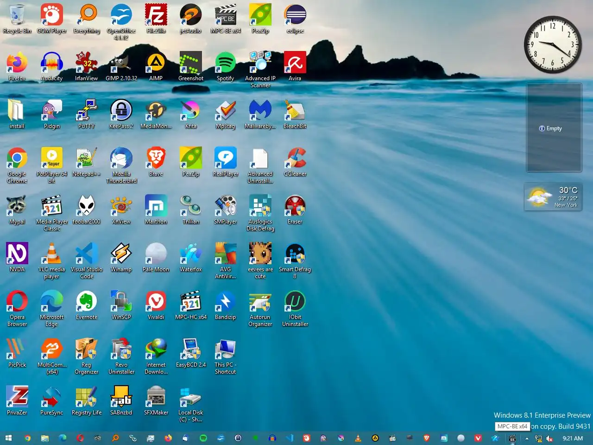Select the Eraser desktop shortcut

click(295, 210)
